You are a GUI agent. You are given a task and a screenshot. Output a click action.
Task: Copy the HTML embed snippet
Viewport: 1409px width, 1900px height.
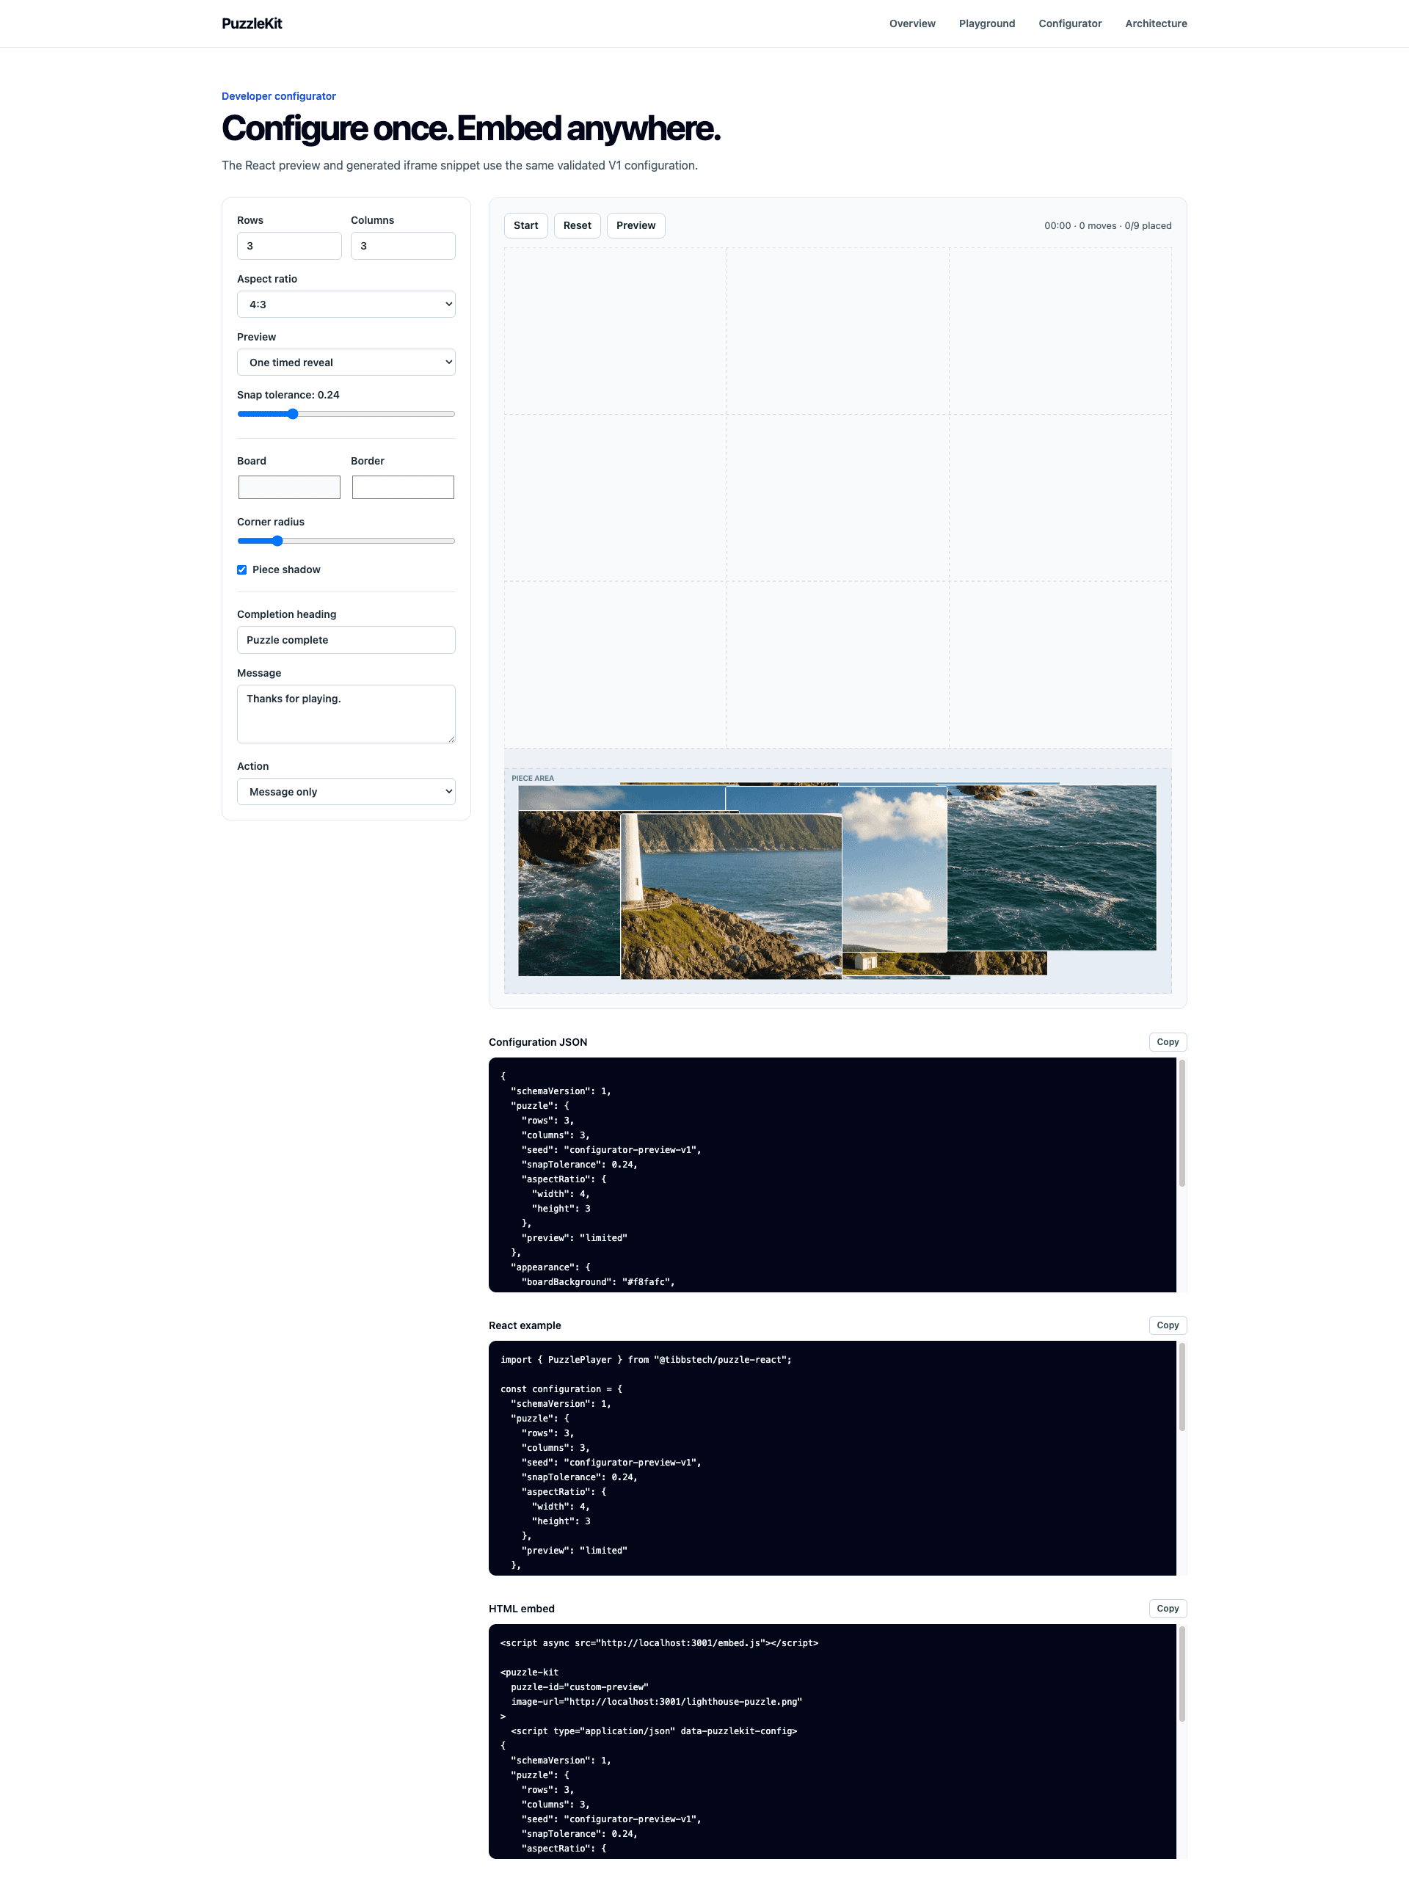pos(1168,1609)
